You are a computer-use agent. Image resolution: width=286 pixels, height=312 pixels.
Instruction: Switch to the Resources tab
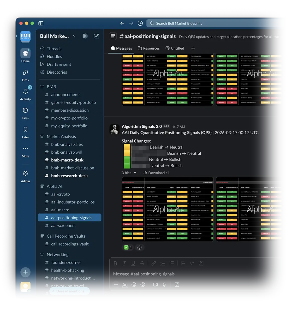149,48
